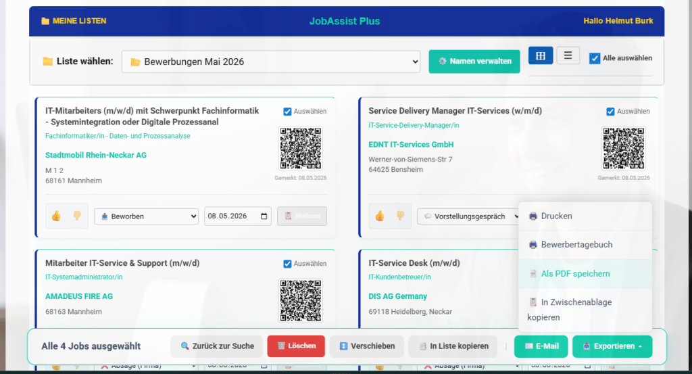Viewport: 692px width, 374px height.
Task: Select Drucken from export menu
Action: (x=585, y=216)
